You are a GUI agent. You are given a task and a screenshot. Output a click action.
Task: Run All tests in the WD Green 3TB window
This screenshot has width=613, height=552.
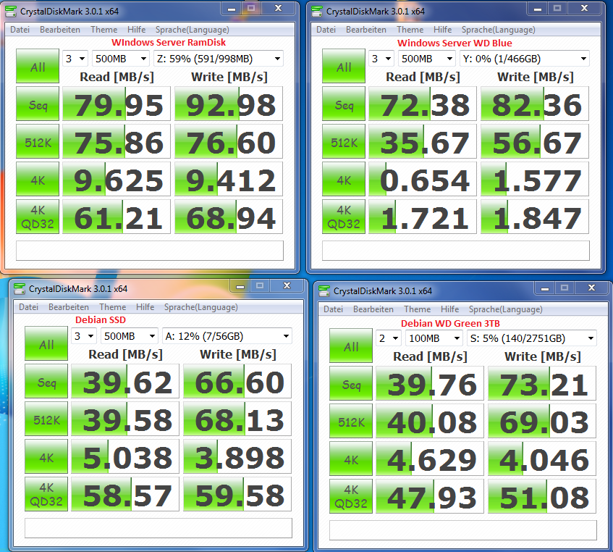tap(351, 346)
